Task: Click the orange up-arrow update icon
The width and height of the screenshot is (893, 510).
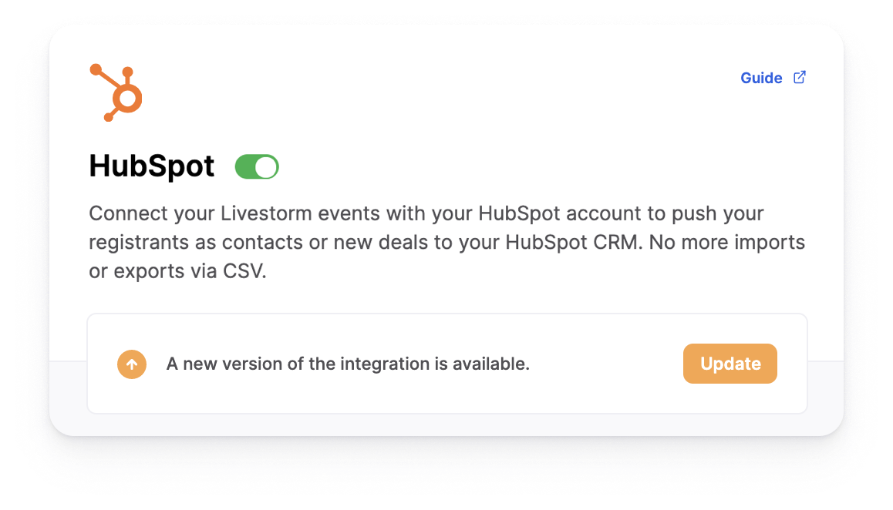Action: (x=132, y=364)
